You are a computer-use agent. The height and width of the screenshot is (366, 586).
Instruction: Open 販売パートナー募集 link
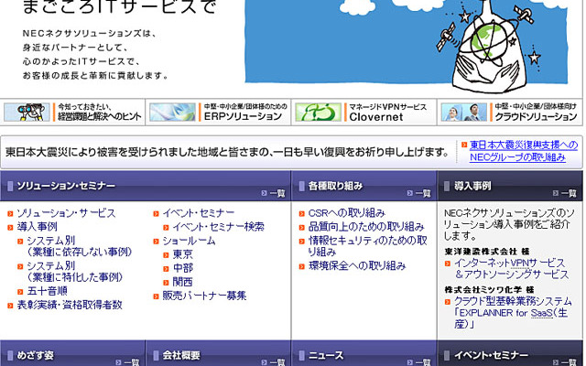pos(204,296)
